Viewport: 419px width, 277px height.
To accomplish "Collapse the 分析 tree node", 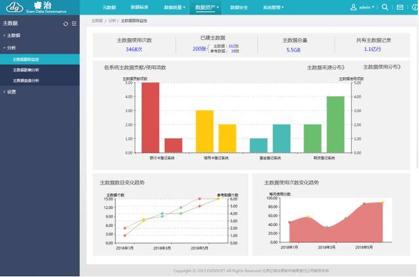I will 9,48.
